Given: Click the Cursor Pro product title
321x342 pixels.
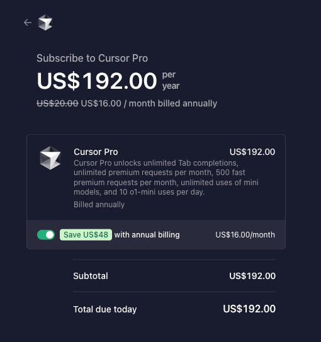Looking at the screenshot, I should [96, 152].
